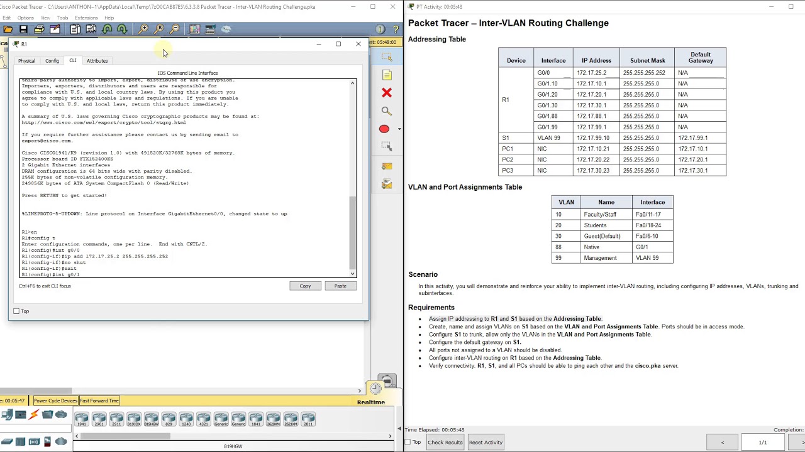Toggle Top checkbox in R1 window
Screen dimensions: 805x452
16,311
